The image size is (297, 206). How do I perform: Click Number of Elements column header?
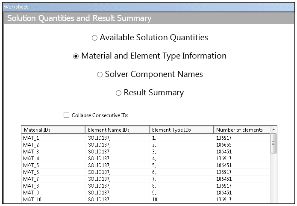tap(241, 130)
